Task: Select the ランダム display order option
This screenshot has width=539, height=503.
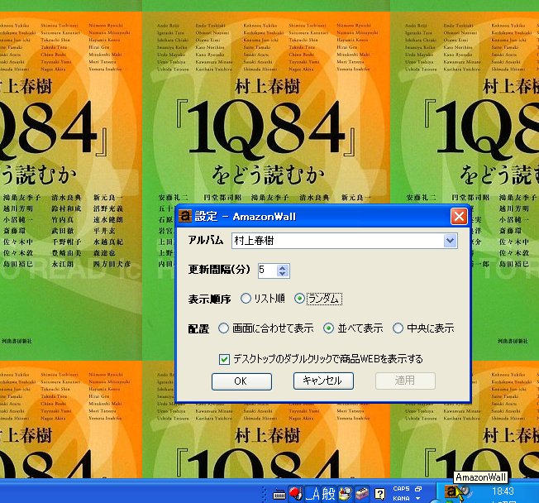Action: tap(318, 299)
